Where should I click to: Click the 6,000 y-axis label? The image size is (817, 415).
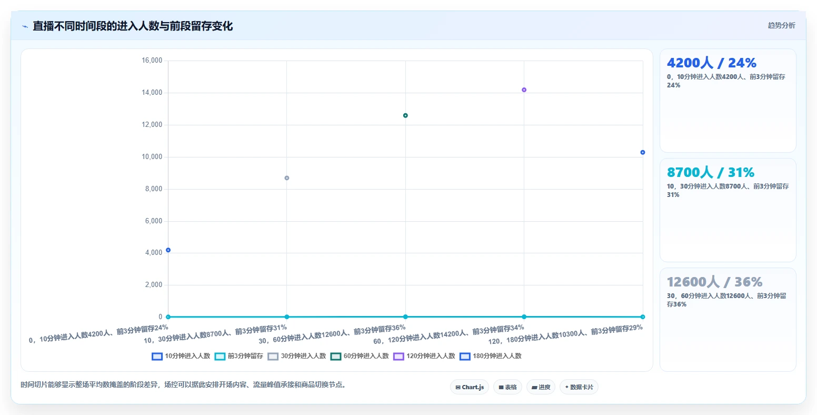click(154, 221)
